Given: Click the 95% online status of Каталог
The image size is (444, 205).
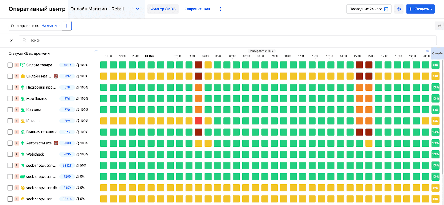Looking at the screenshot, I should [435, 121].
